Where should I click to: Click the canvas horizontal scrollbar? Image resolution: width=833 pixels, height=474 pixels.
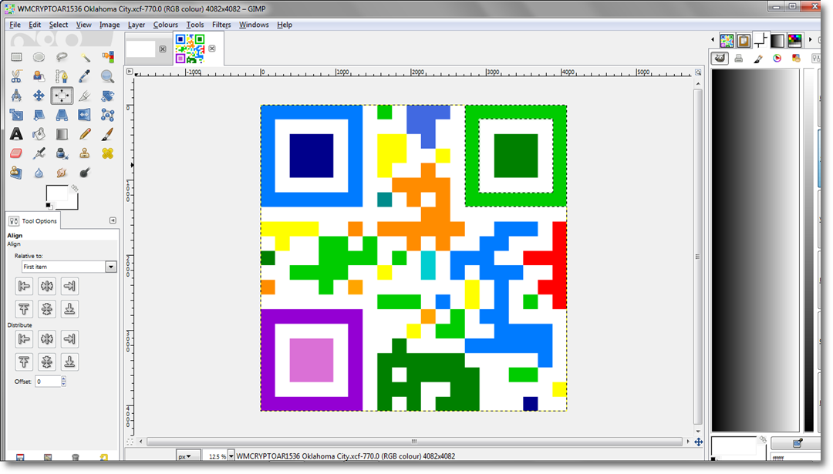(414, 441)
